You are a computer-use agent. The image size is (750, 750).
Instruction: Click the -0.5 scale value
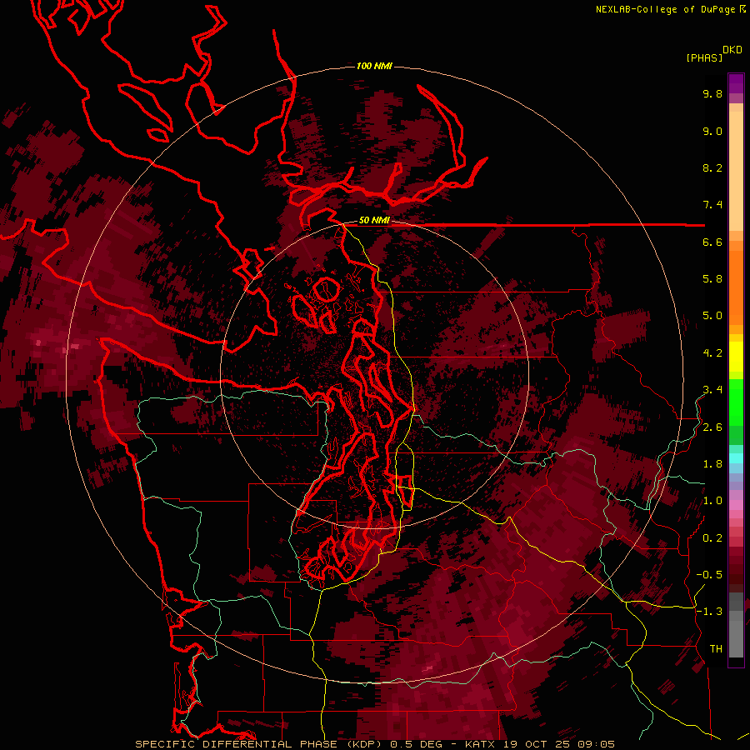(709, 575)
